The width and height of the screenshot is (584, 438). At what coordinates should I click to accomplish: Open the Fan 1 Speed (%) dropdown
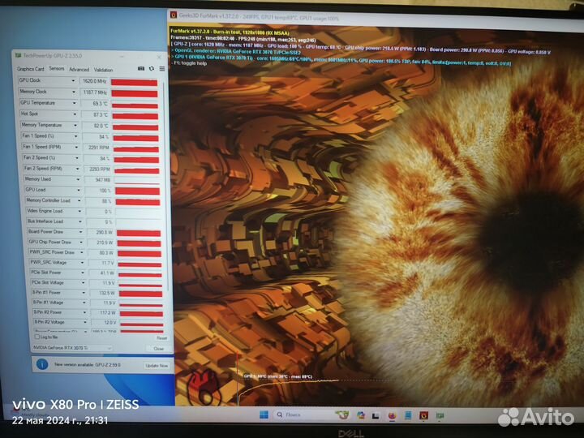coord(76,136)
